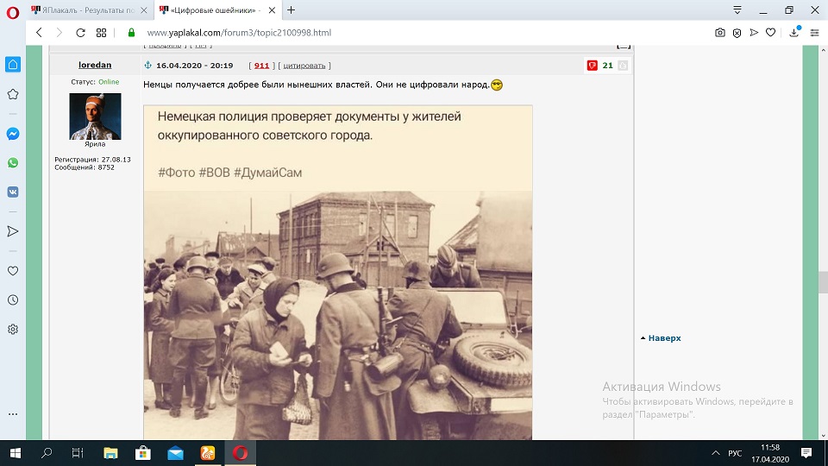Add page to bookmarks heart icon
Viewport: 828px width, 466px height.
click(x=770, y=33)
